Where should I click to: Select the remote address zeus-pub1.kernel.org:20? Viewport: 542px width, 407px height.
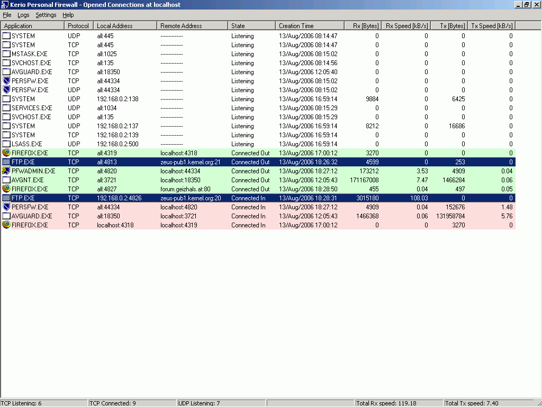pos(191,198)
